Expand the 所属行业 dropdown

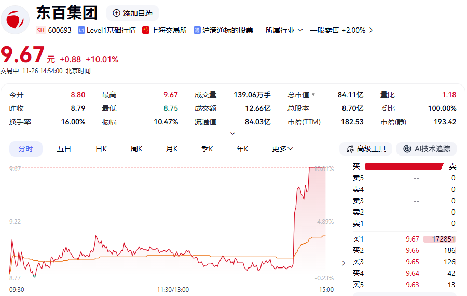pos(284,31)
